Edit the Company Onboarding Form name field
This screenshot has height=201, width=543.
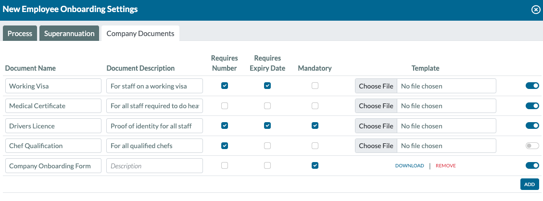[53, 166]
